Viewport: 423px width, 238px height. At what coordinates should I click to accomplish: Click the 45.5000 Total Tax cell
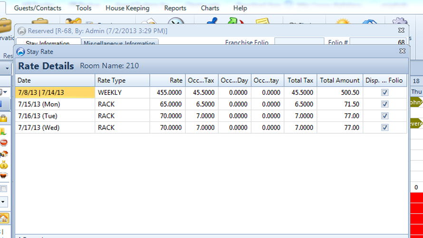tap(300, 92)
